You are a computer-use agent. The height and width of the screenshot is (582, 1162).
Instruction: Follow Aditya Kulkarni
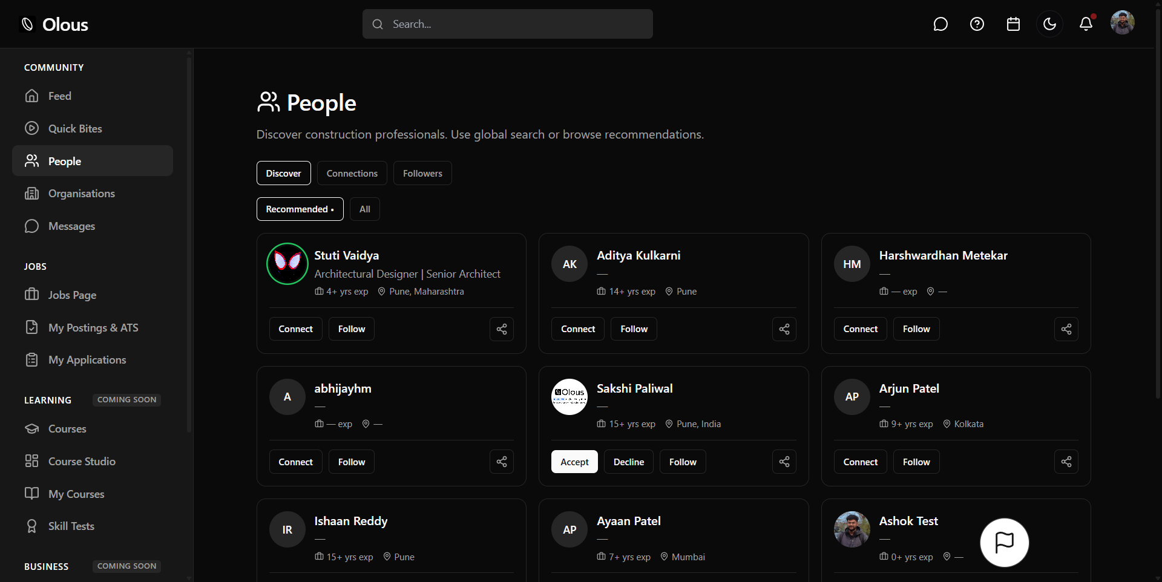click(634, 329)
